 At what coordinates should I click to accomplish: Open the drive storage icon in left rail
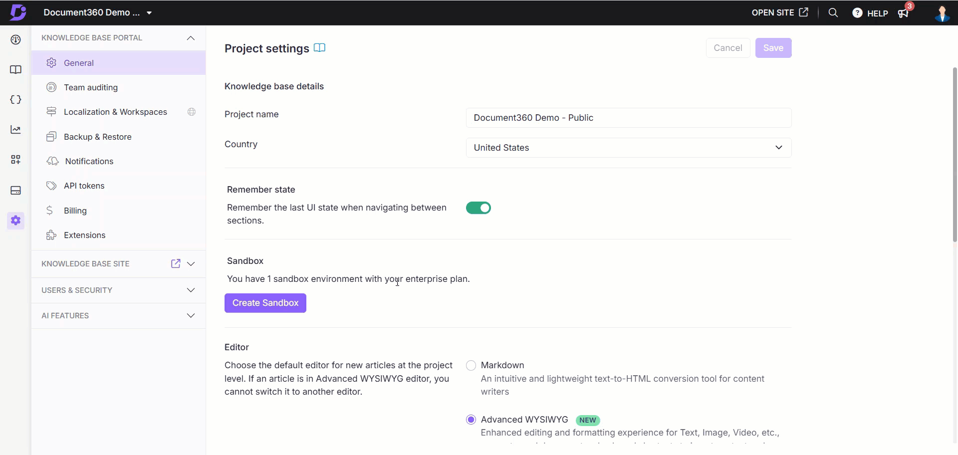pyautogui.click(x=16, y=191)
